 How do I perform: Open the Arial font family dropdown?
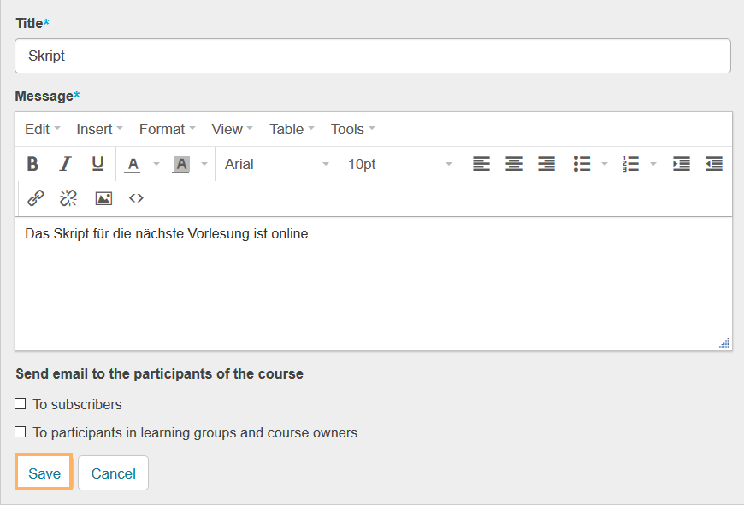(x=276, y=164)
